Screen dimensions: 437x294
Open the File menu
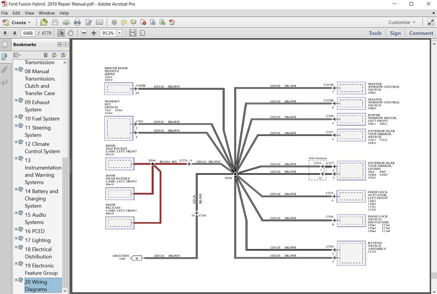point(4,13)
